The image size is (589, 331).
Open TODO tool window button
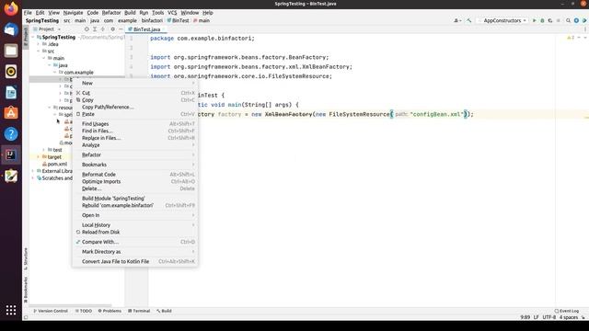(84, 311)
